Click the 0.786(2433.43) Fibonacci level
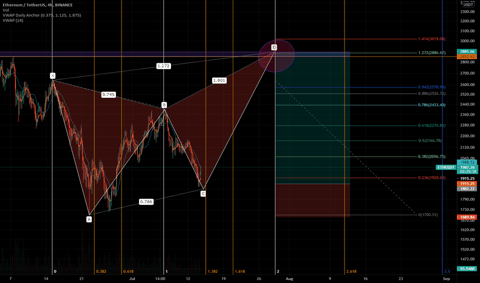Image resolution: width=480 pixels, height=283 pixels. coord(432,105)
